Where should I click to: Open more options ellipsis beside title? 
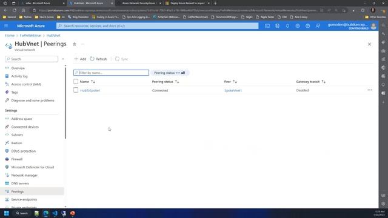pyautogui.click(x=82, y=44)
